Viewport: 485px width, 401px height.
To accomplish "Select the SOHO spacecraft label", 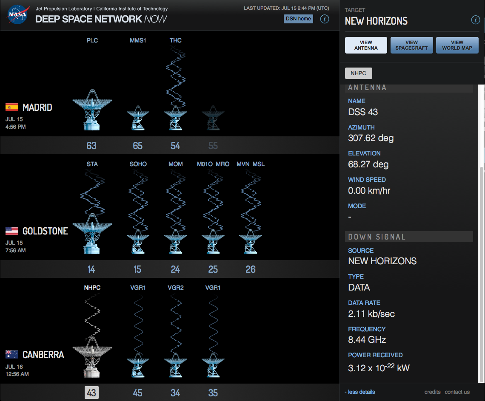I will coord(138,164).
